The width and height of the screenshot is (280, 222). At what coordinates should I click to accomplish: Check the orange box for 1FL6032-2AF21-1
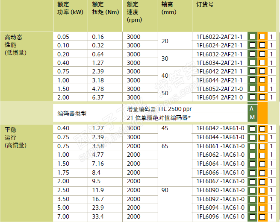point(262,54)
